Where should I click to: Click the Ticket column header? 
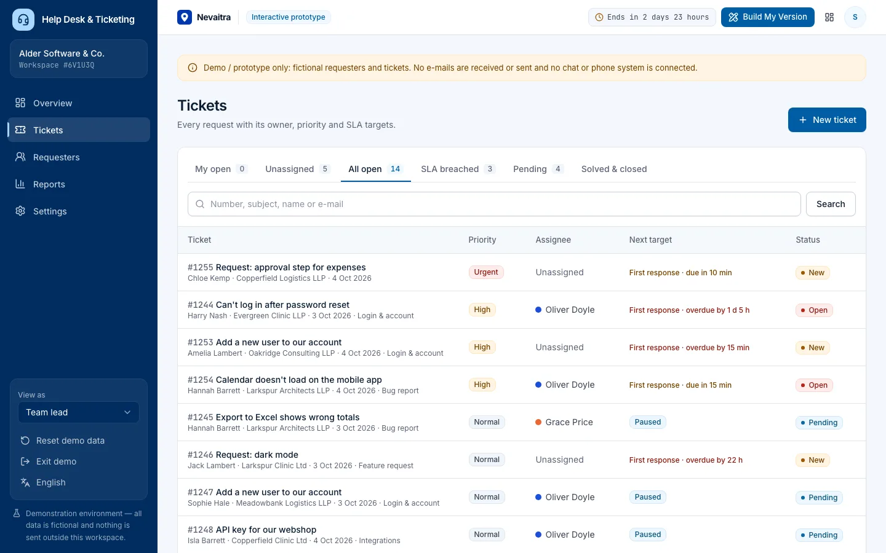coord(199,240)
